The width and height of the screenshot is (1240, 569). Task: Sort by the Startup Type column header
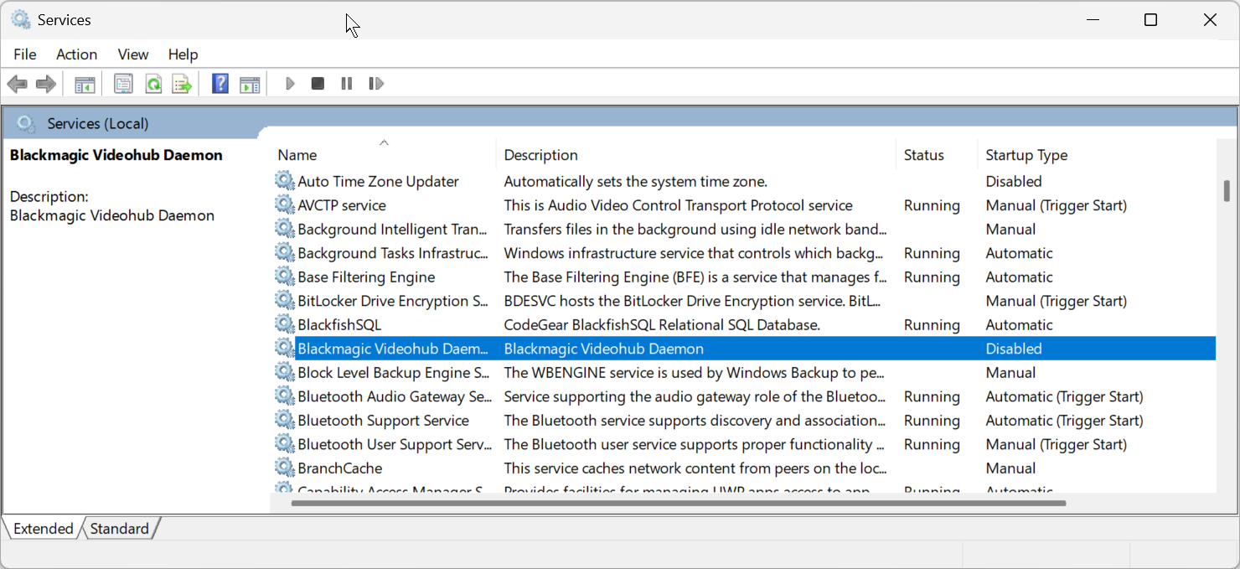[1097, 155]
